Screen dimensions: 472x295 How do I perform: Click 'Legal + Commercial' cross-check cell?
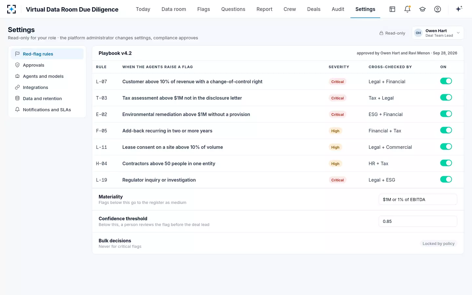point(390,147)
